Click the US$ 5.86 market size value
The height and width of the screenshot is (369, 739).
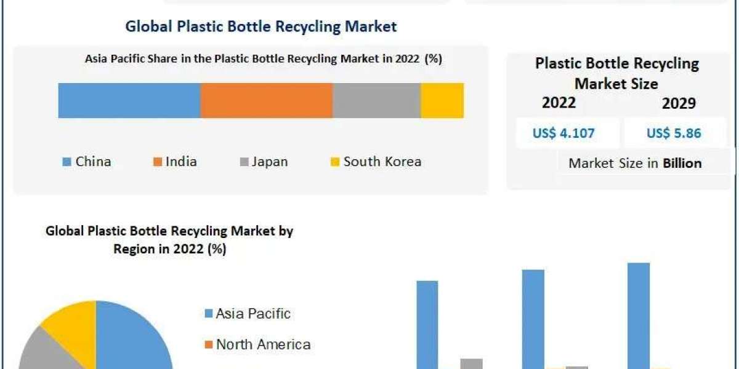pos(674,133)
